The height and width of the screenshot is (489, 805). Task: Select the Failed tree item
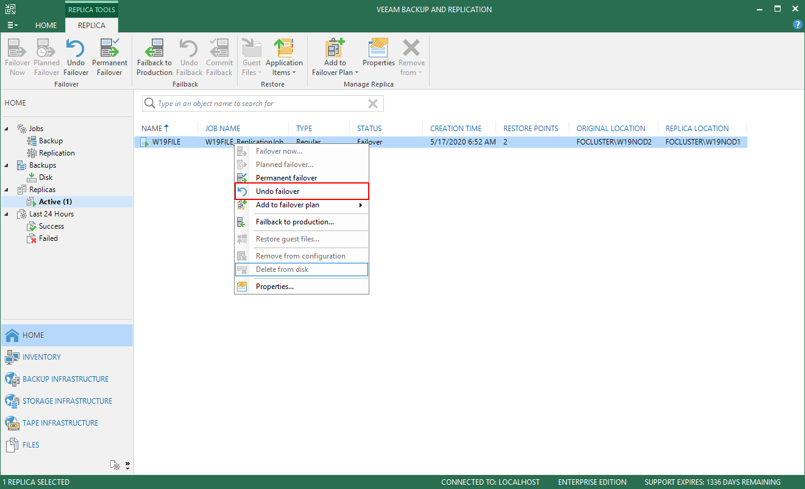(x=48, y=238)
